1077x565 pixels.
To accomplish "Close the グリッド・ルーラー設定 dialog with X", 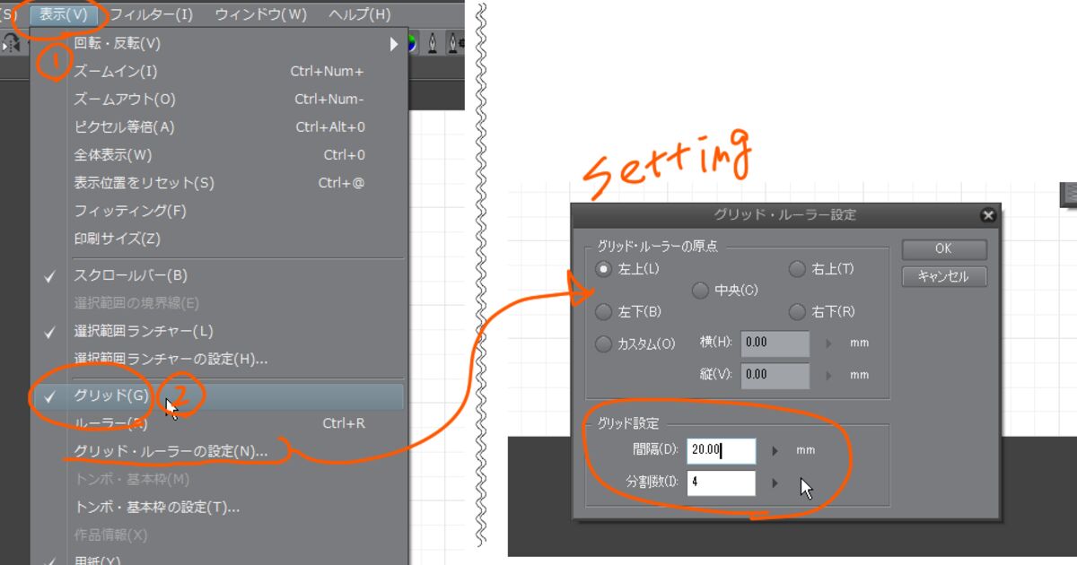I will coord(988,215).
